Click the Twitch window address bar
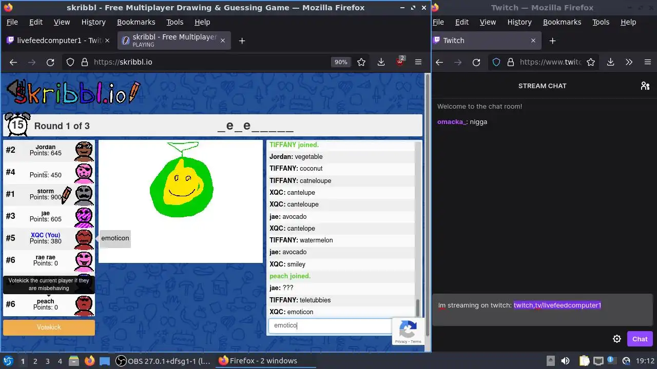The height and width of the screenshot is (369, 657). pyautogui.click(x=550, y=62)
